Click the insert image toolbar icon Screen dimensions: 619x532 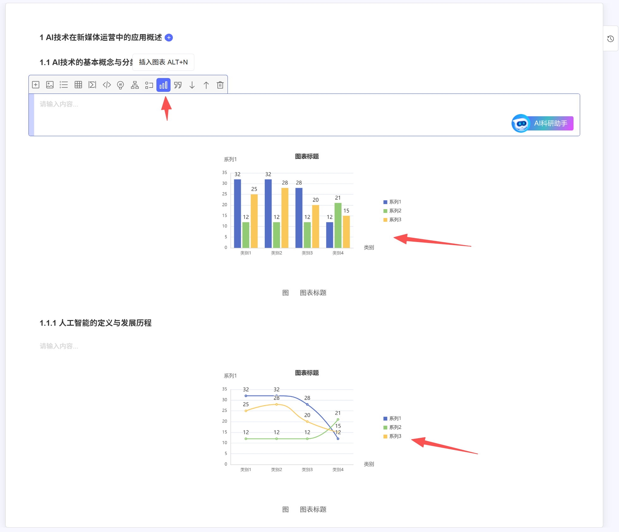(x=50, y=85)
